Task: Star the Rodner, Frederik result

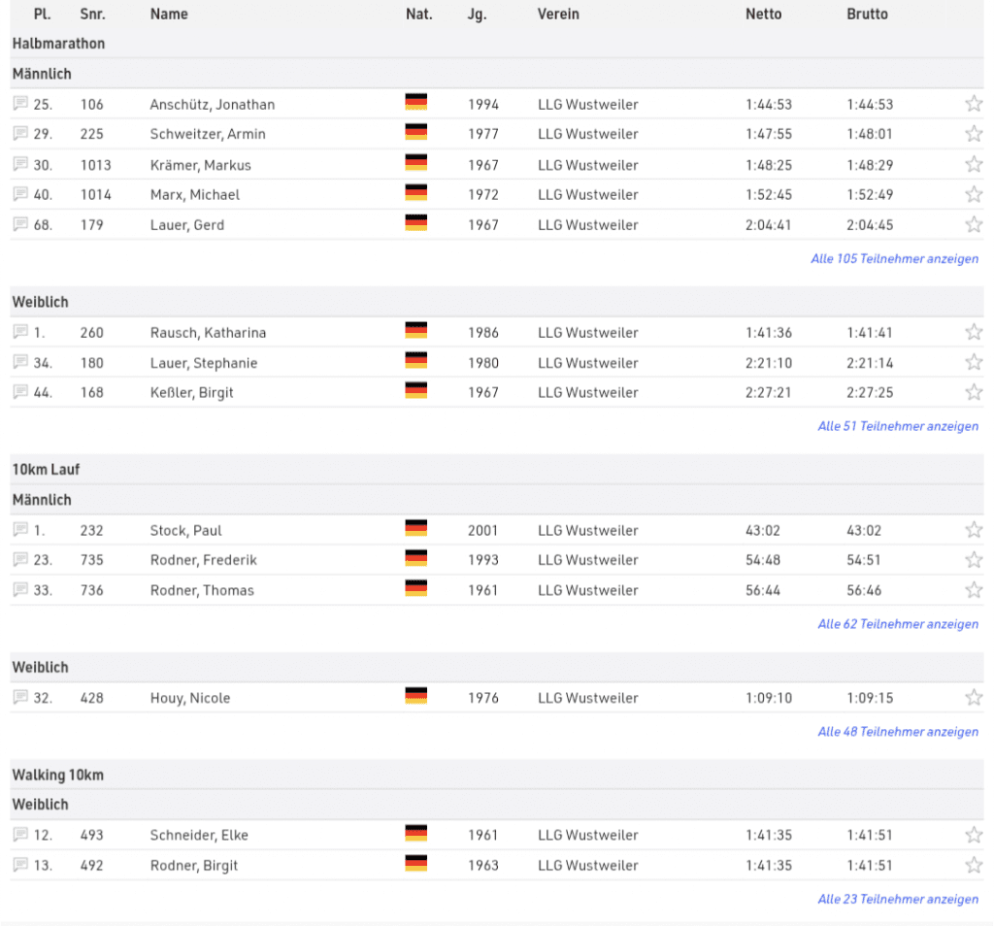Action: [x=974, y=560]
